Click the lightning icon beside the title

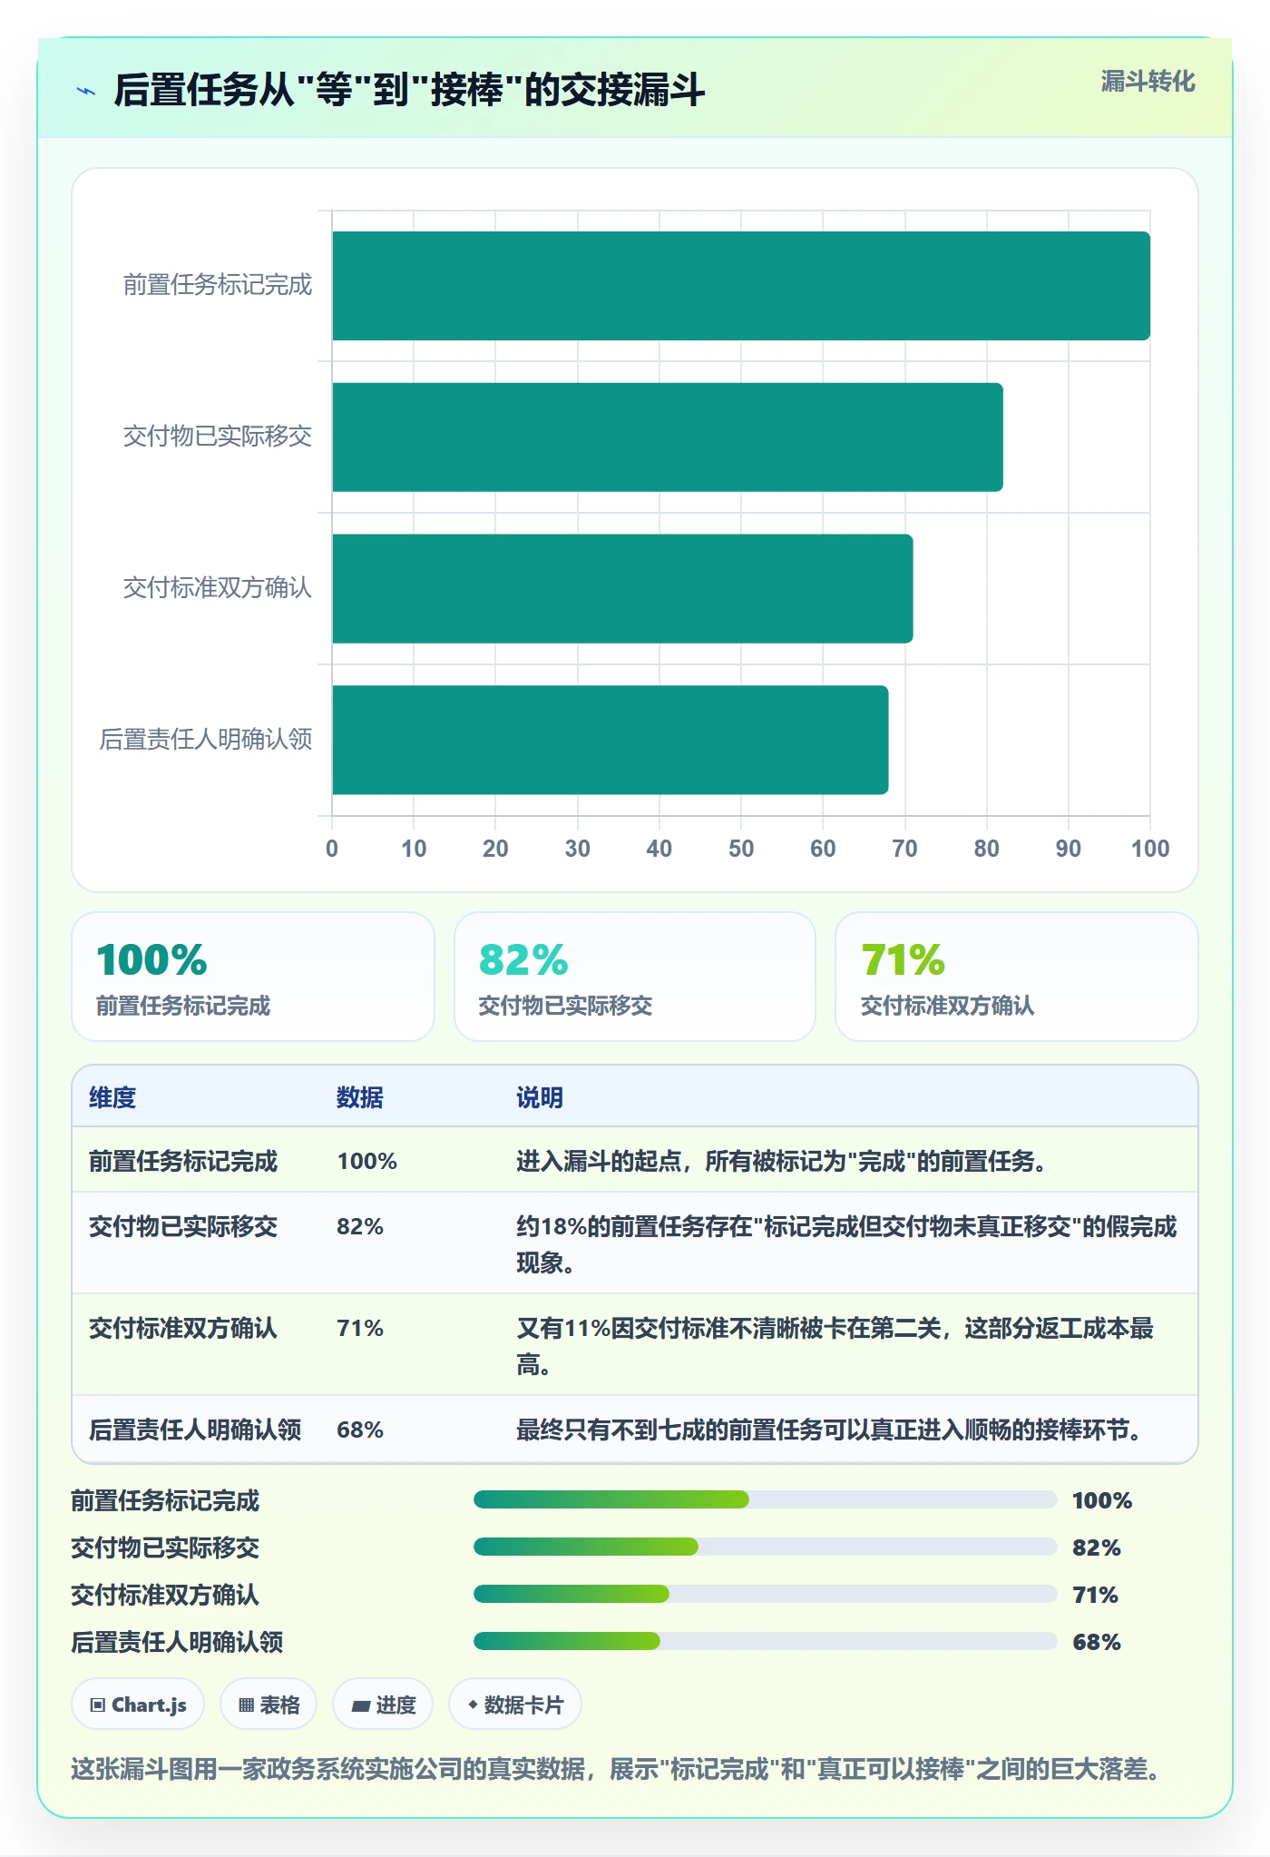click(86, 91)
